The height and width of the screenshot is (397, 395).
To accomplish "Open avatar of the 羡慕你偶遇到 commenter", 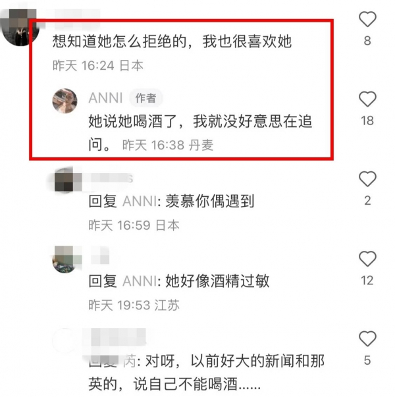I will 65,180.
